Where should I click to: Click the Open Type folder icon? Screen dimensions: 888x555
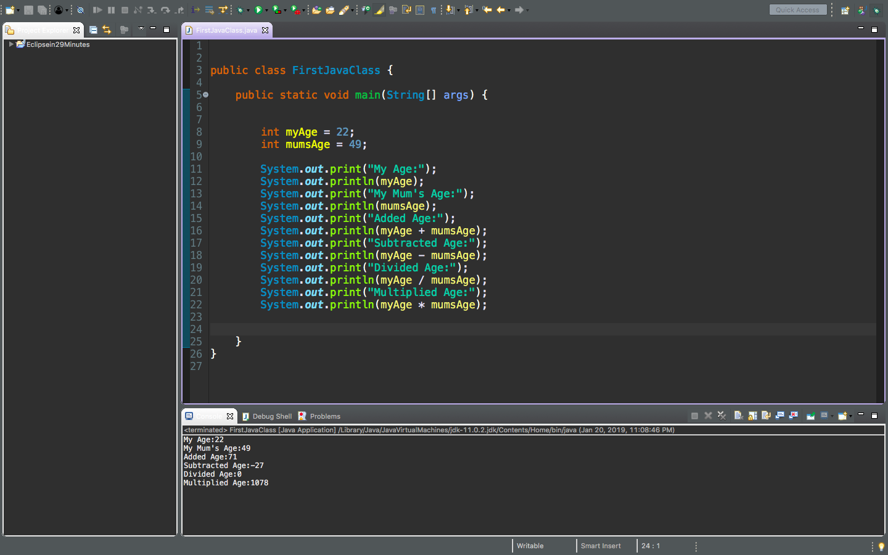pyautogui.click(x=316, y=10)
